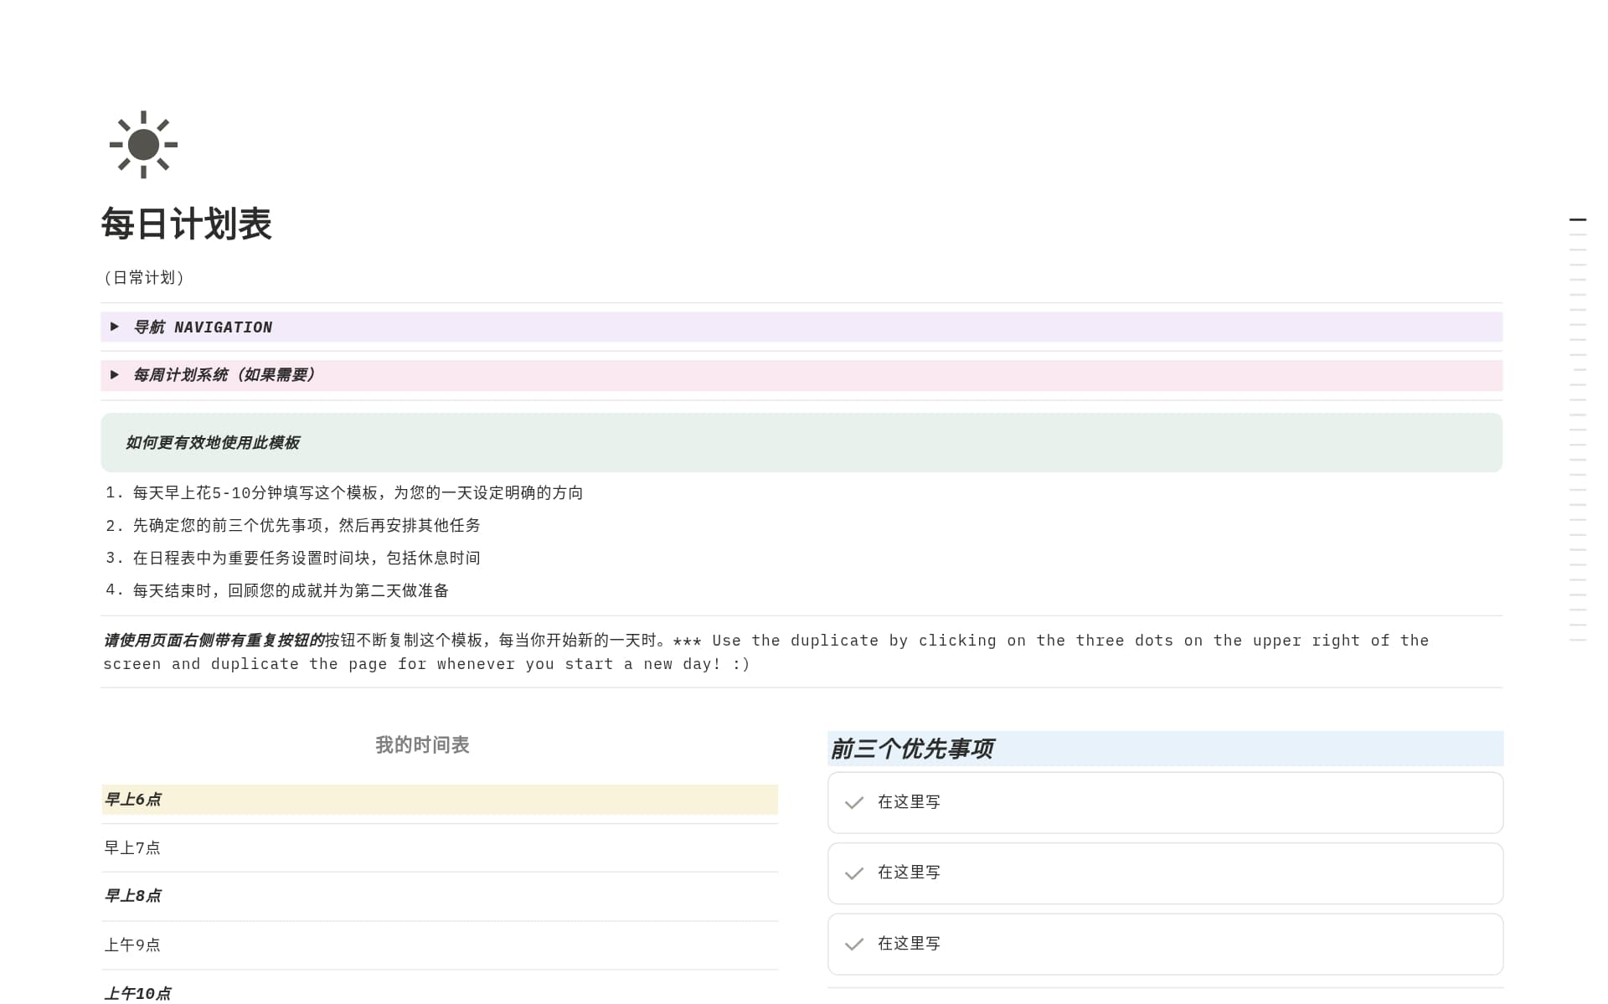The height and width of the screenshot is (1004, 1608).
Task: Click the subtitle text (日常计划)
Action: click(144, 277)
